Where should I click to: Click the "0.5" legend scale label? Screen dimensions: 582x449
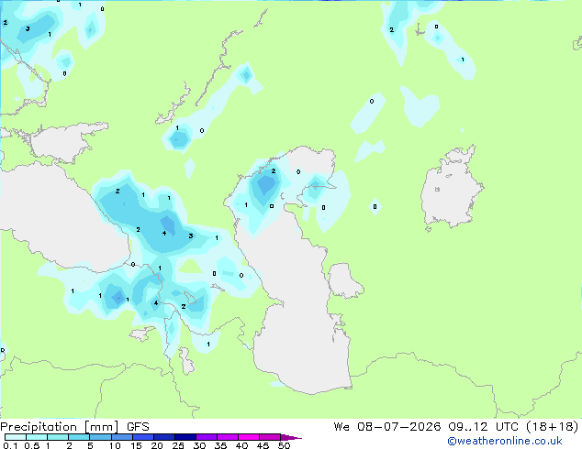click(32, 445)
